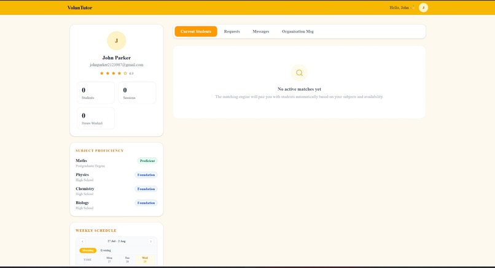The width and height of the screenshot is (495, 268).
Task: Click the highlighted Wed 29 column header
Action: 145,259
